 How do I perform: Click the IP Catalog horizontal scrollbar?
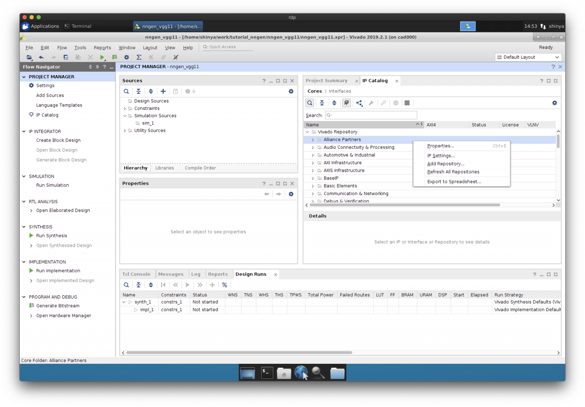pyautogui.click(x=404, y=205)
